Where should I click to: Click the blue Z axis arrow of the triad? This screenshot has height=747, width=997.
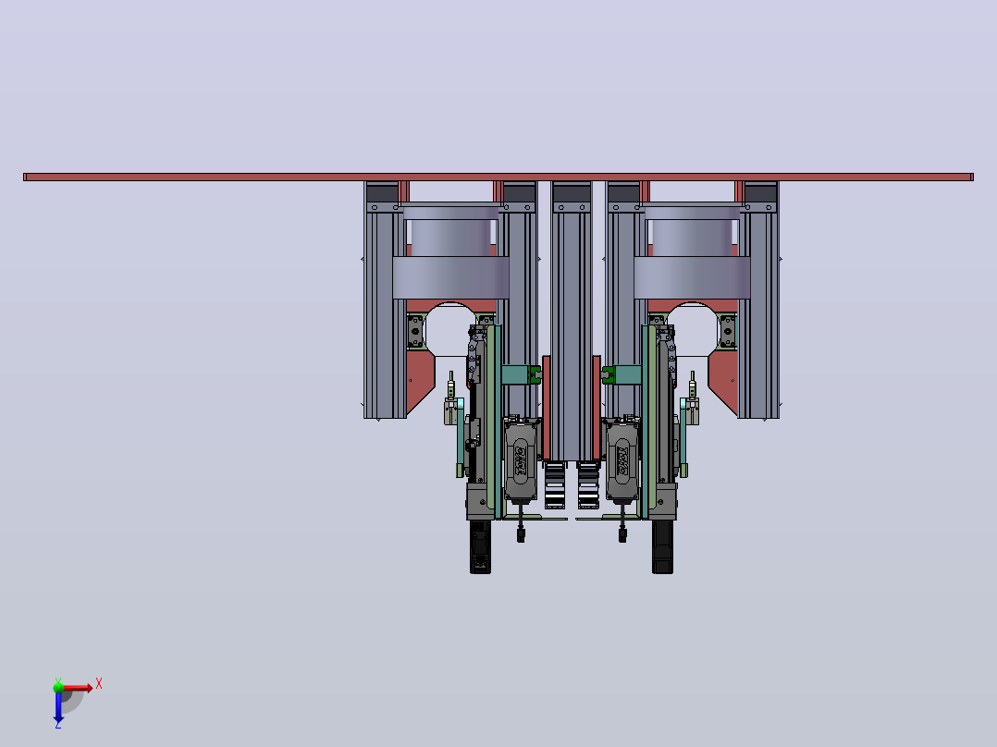58,707
